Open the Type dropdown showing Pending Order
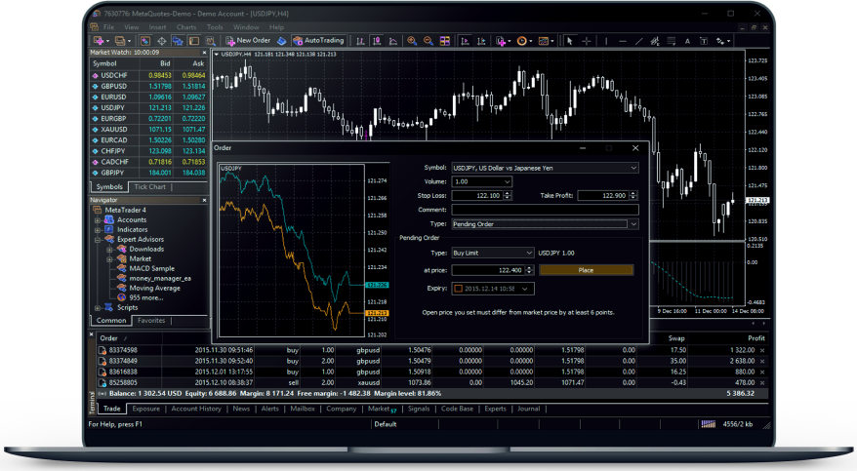The height and width of the screenshot is (471, 857). coord(633,224)
